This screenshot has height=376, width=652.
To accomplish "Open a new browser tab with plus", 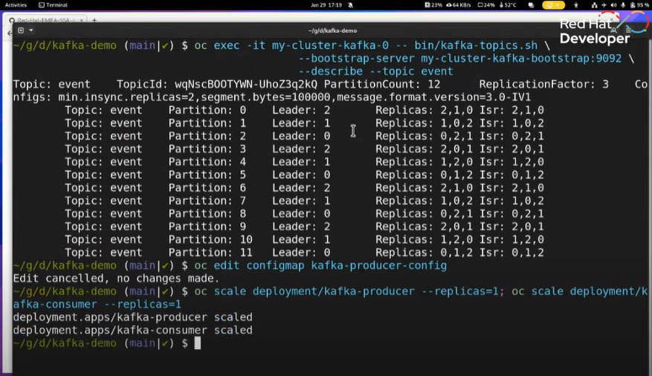I will (94, 20).
